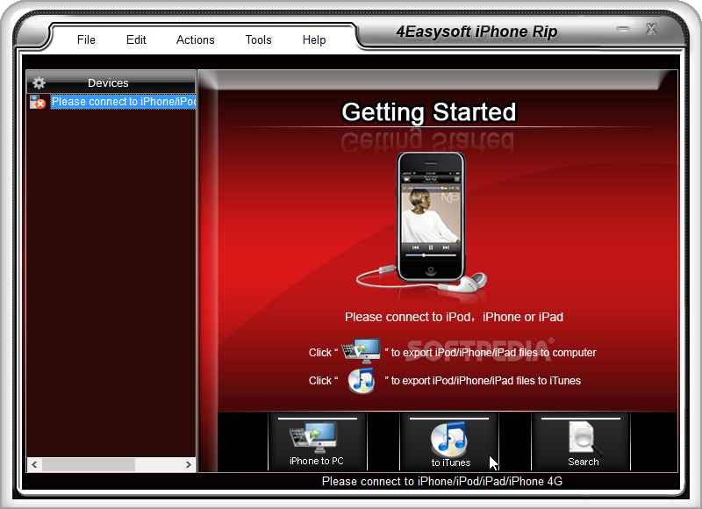The image size is (702, 509).
Task: Click 'to export iPod/iPhone/iPad files to computer' text
Action: pos(493,353)
